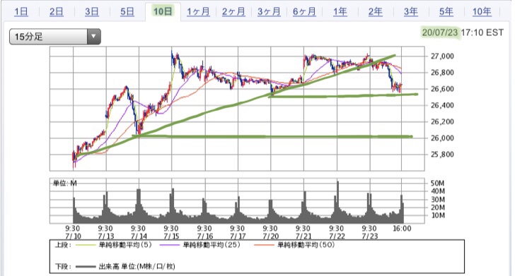The height and width of the screenshot is (276, 515).
Task: Open the 3日 chart range
Action: [x=92, y=12]
